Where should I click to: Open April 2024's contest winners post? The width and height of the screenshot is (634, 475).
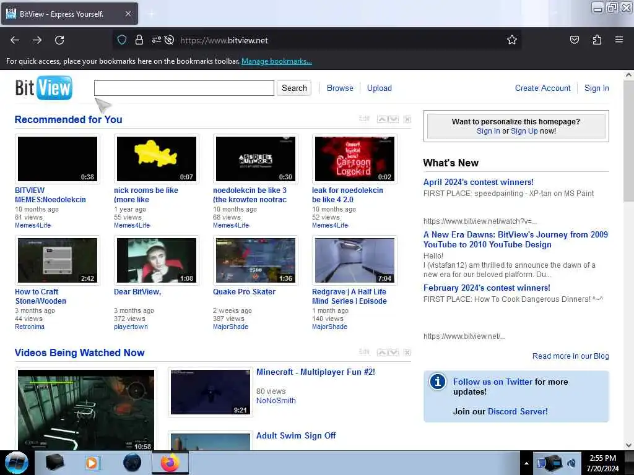pyautogui.click(x=479, y=182)
